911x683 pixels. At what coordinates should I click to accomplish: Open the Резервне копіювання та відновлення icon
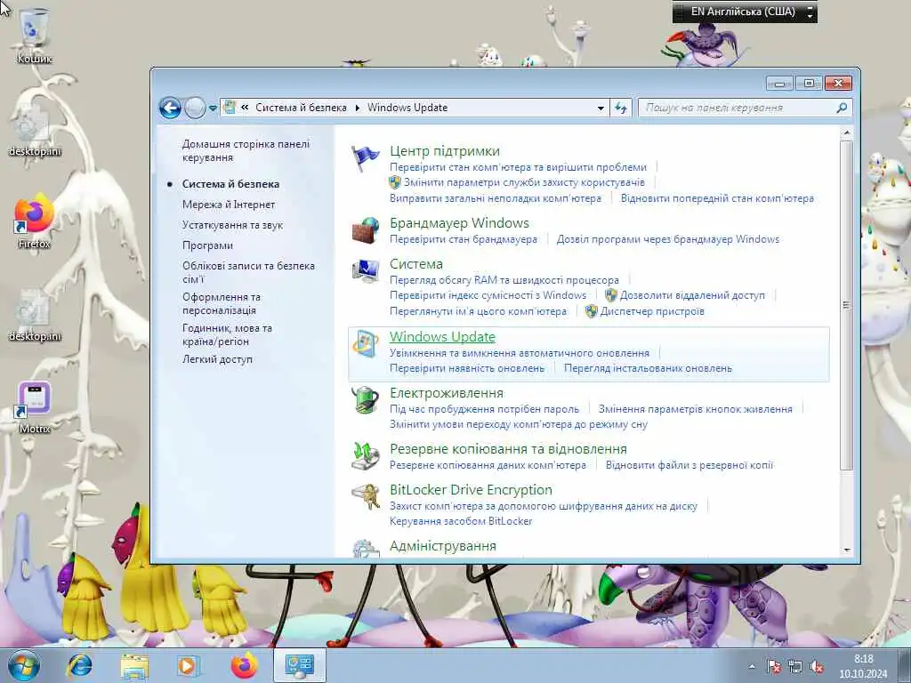pos(366,456)
